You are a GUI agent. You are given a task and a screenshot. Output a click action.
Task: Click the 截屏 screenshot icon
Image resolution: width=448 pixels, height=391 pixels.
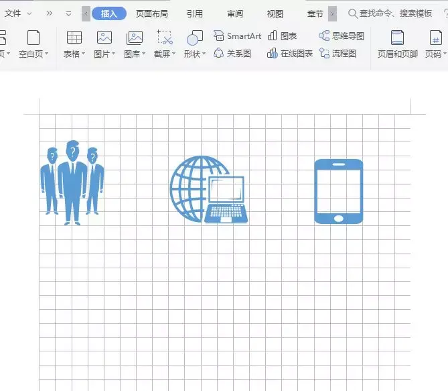(x=165, y=37)
